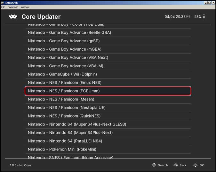Select Game Boy Advance (gpSP) core
This screenshot has width=216, height=172.
pyautogui.click(x=108, y=41)
